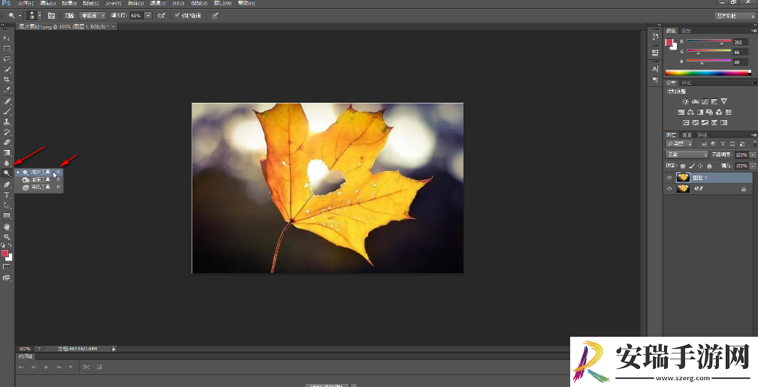758x387 pixels.
Task: Click the Play button in the timeline
Action: [x=47, y=367]
